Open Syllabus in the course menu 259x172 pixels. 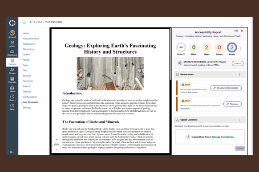tap(27, 75)
